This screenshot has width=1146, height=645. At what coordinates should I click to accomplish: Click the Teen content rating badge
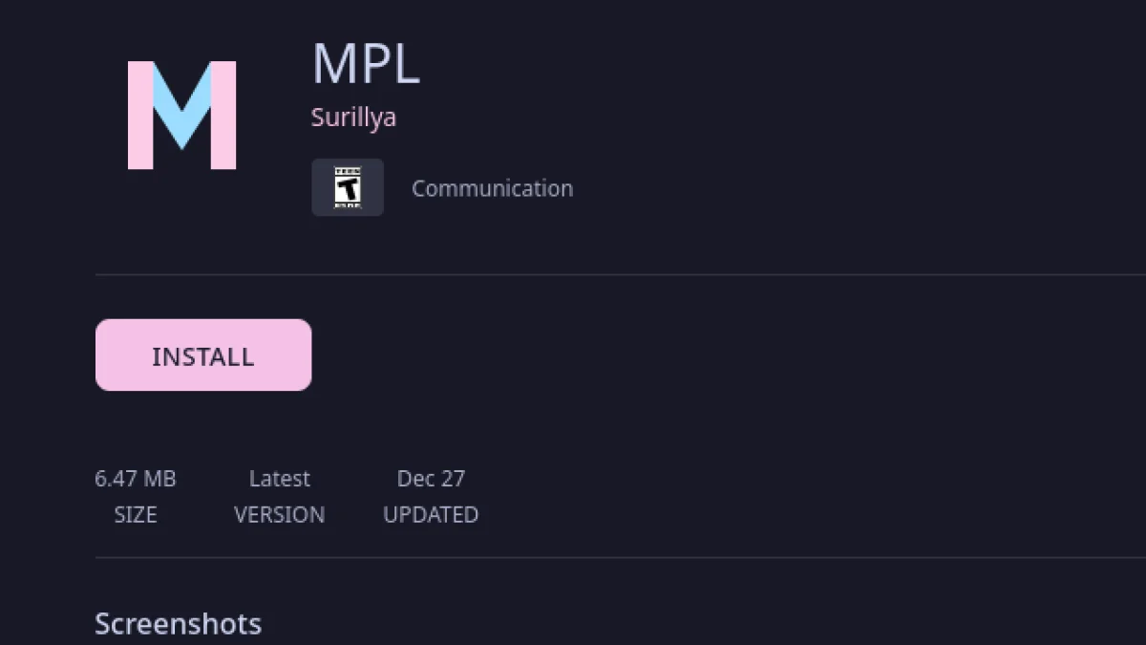pos(348,186)
